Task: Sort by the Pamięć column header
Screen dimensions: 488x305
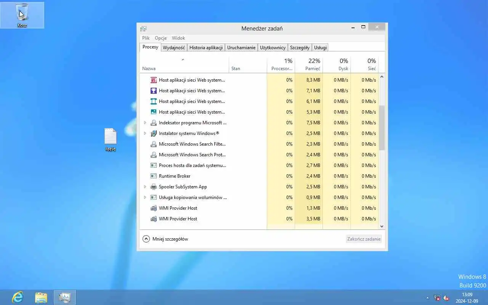Action: [x=309, y=65]
